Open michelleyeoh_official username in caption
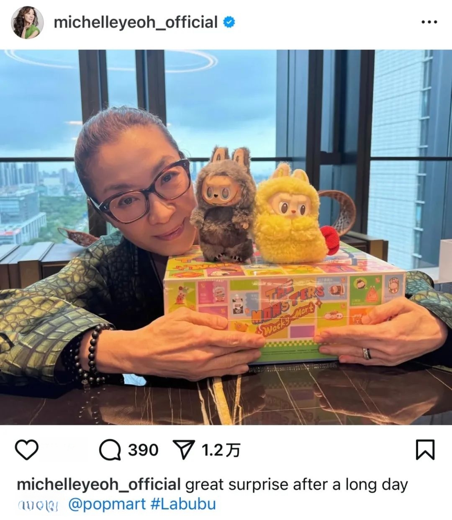The width and height of the screenshot is (452, 520). point(99,484)
